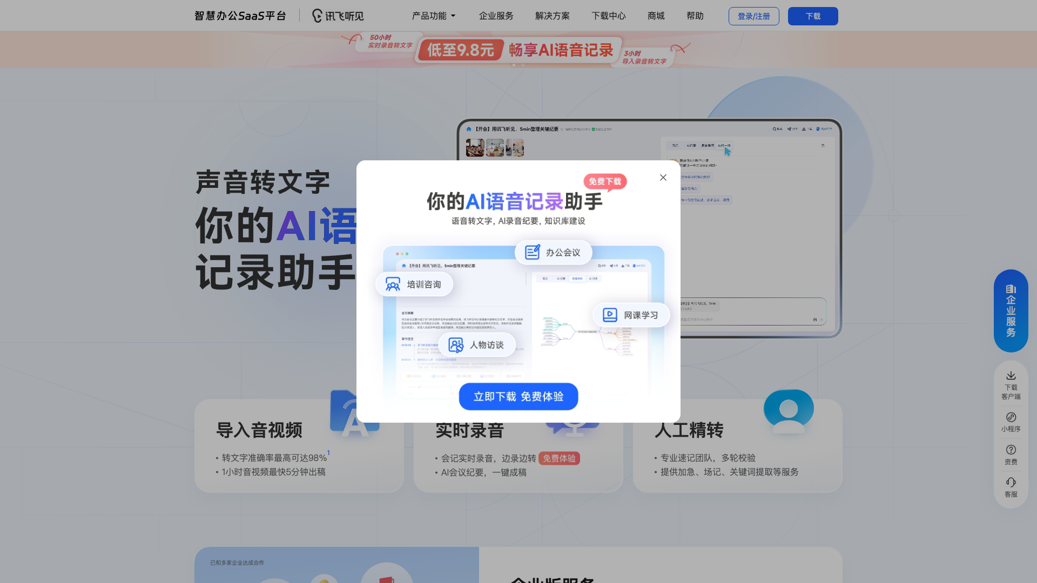Click the second banner carousel dot

tap(523, 65)
